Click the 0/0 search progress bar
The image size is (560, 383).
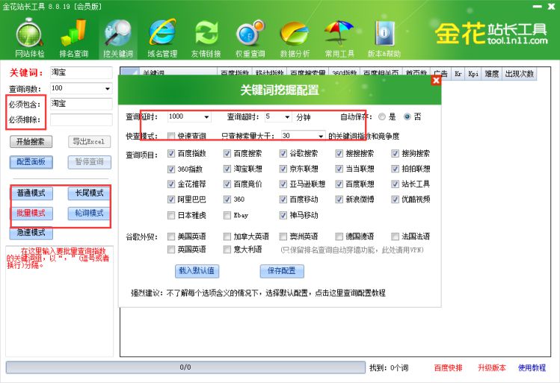click(x=185, y=367)
